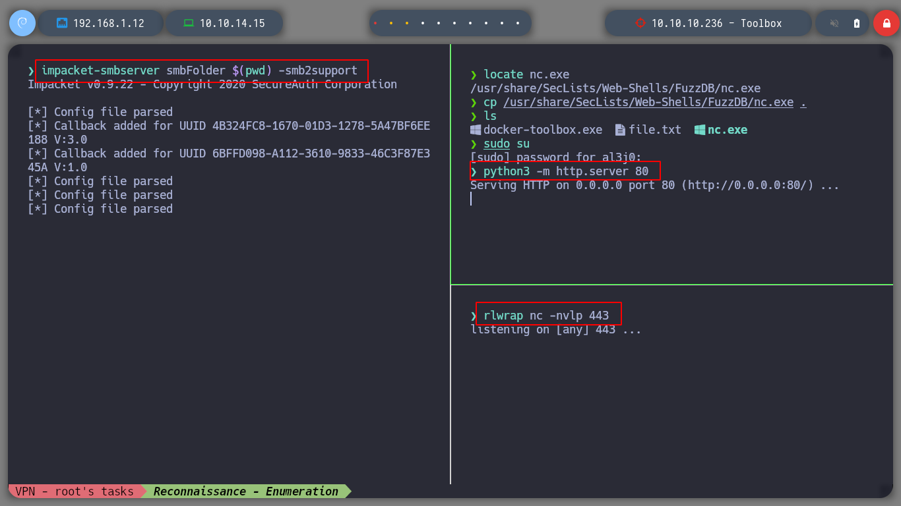Click the document icon beside file.txt
Viewport: 901px width, 506px height.
click(620, 130)
